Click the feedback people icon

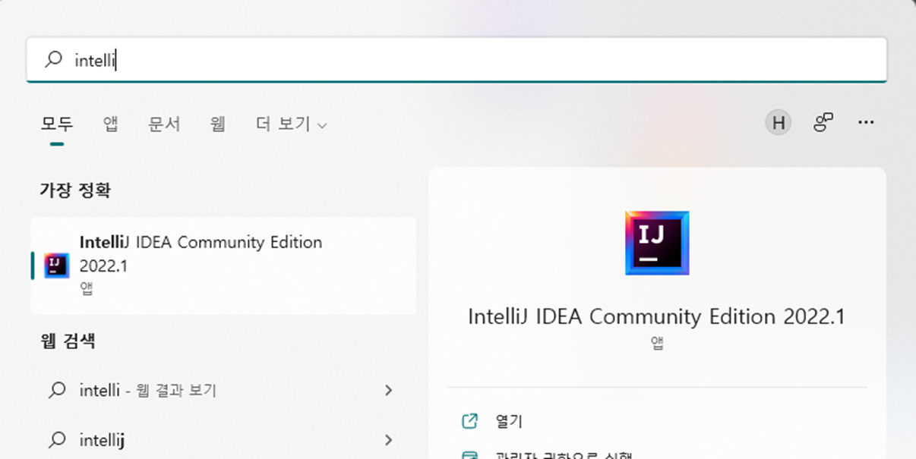click(x=823, y=122)
